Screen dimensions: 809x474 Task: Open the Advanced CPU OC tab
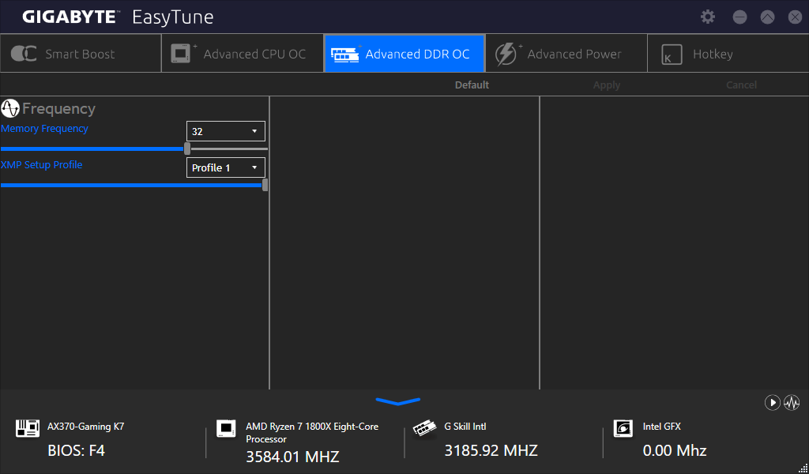click(243, 54)
